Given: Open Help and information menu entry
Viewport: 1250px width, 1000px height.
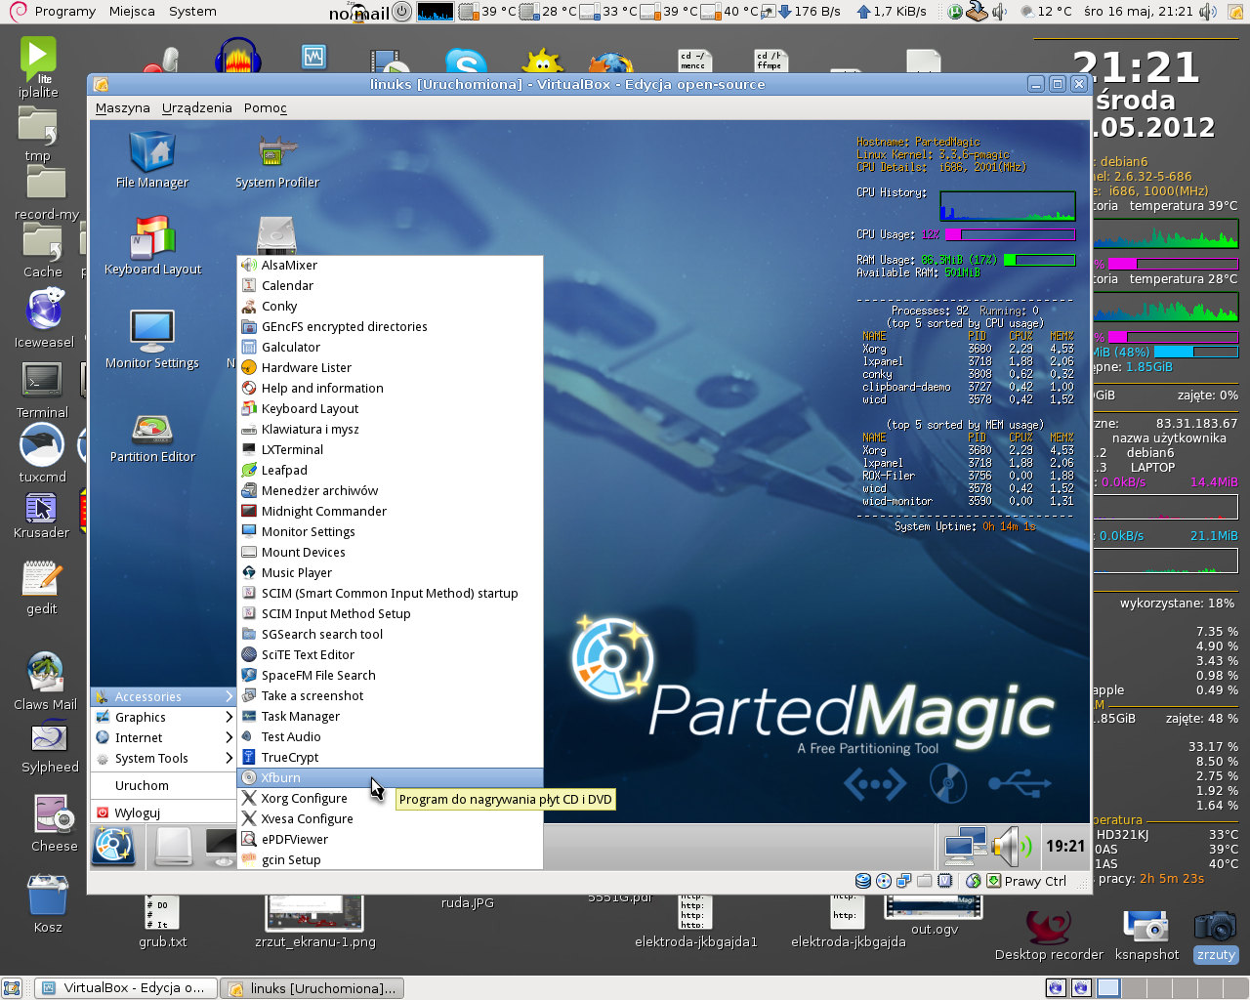Looking at the screenshot, I should click(391, 388).
